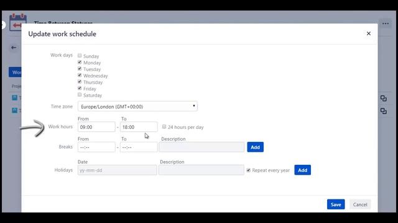Disable Friday as work day

[x=80, y=88]
